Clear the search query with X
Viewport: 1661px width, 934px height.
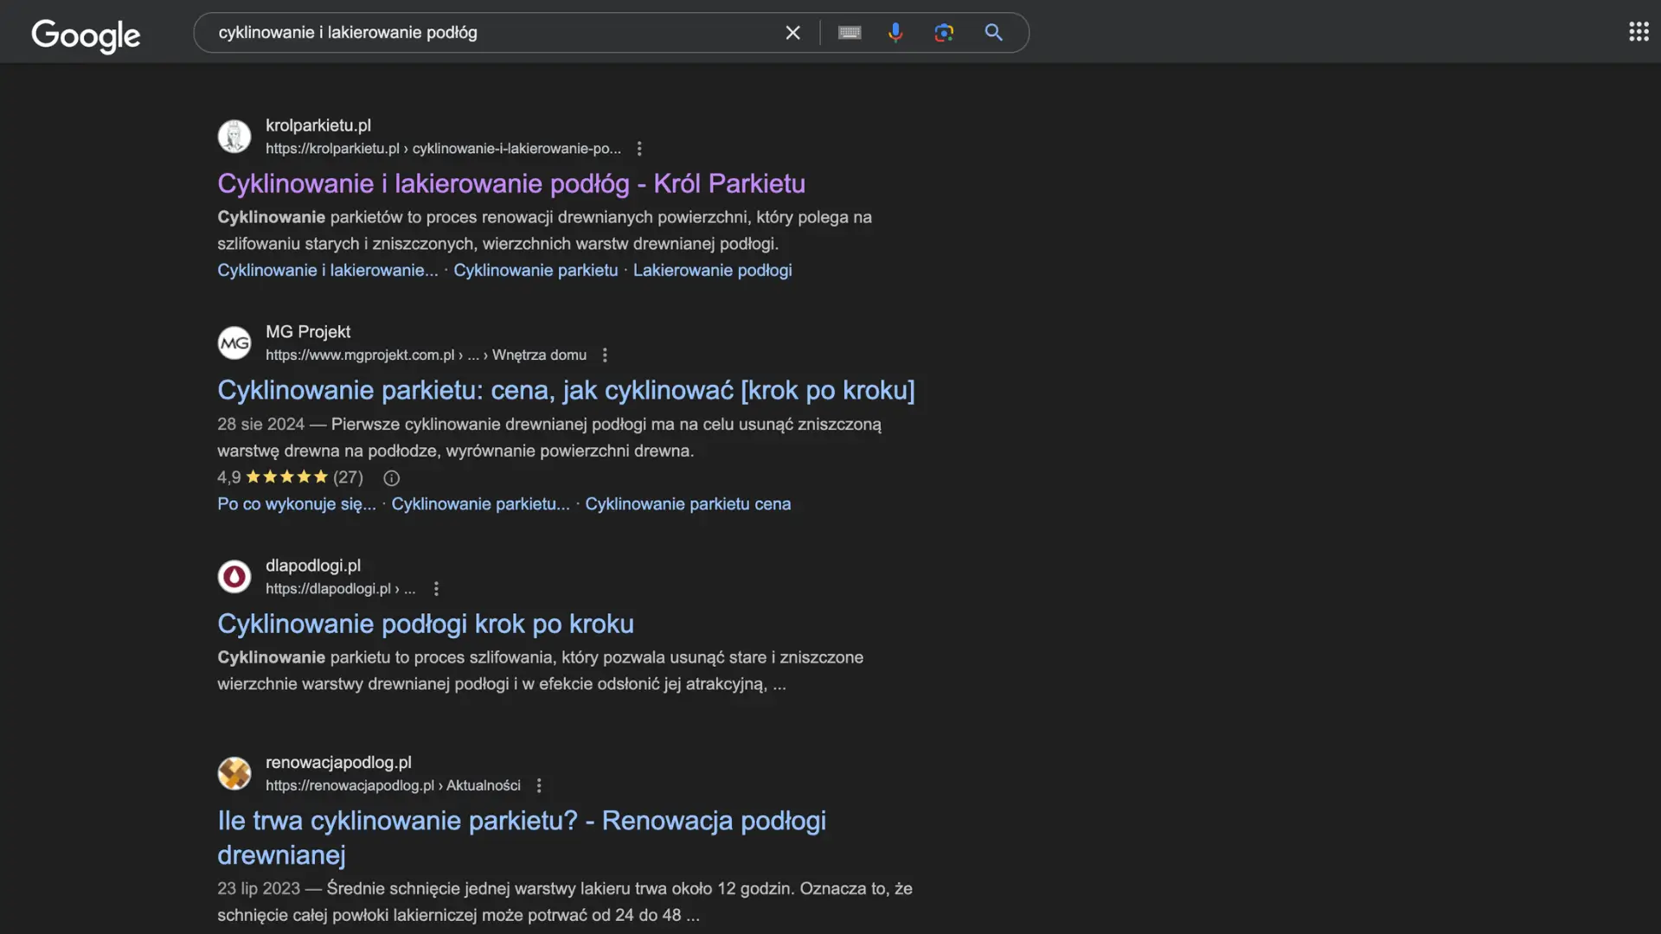792,33
